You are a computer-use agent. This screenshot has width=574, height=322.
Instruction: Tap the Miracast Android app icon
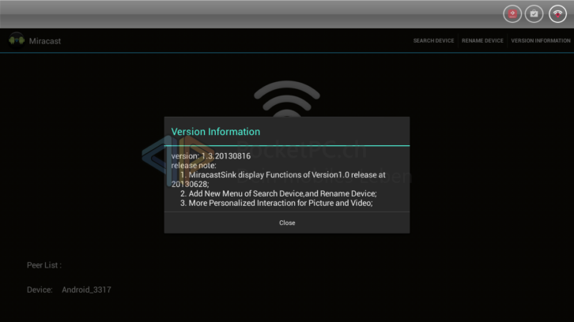[x=17, y=40]
